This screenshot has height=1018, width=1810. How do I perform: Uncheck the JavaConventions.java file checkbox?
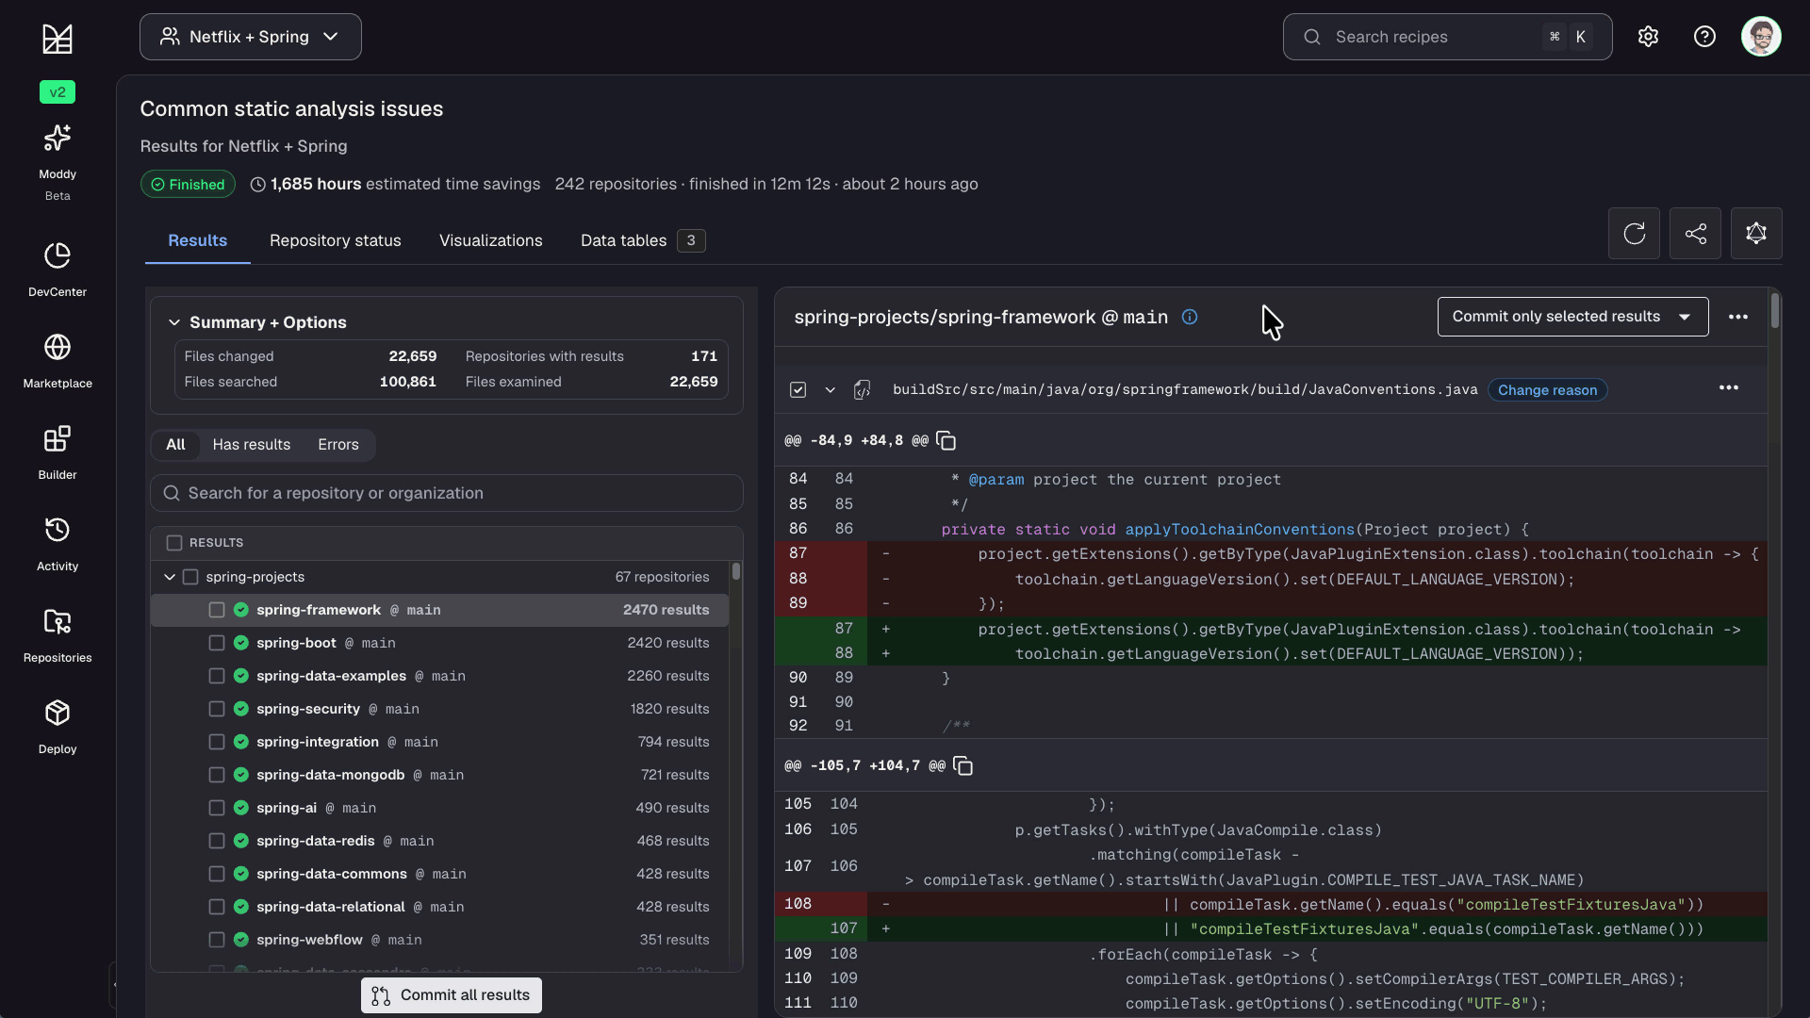click(x=798, y=389)
